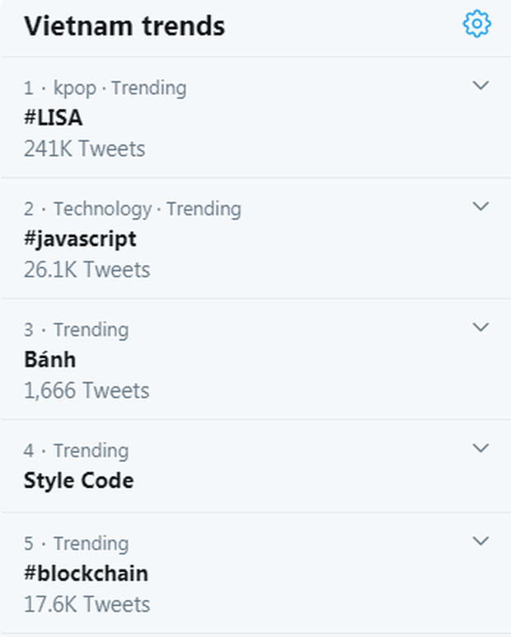View the Bánh trending topic
This screenshot has width=511, height=637.
pos(50,360)
